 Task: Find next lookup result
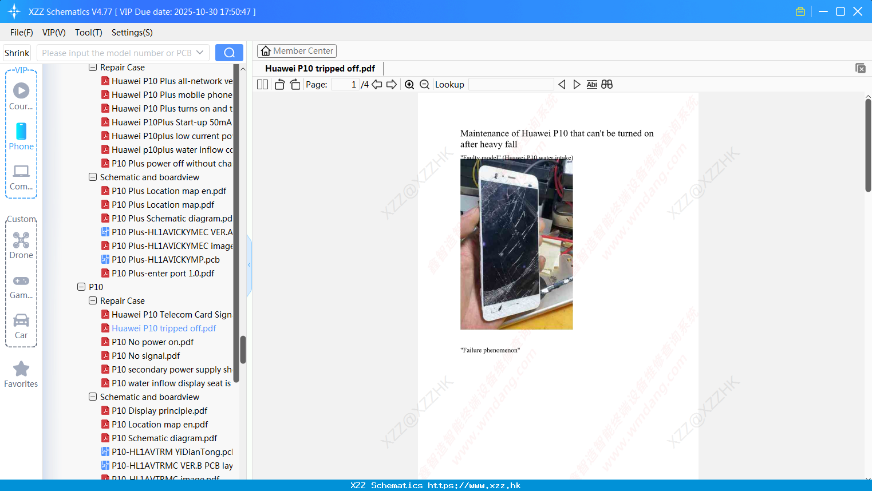click(577, 84)
